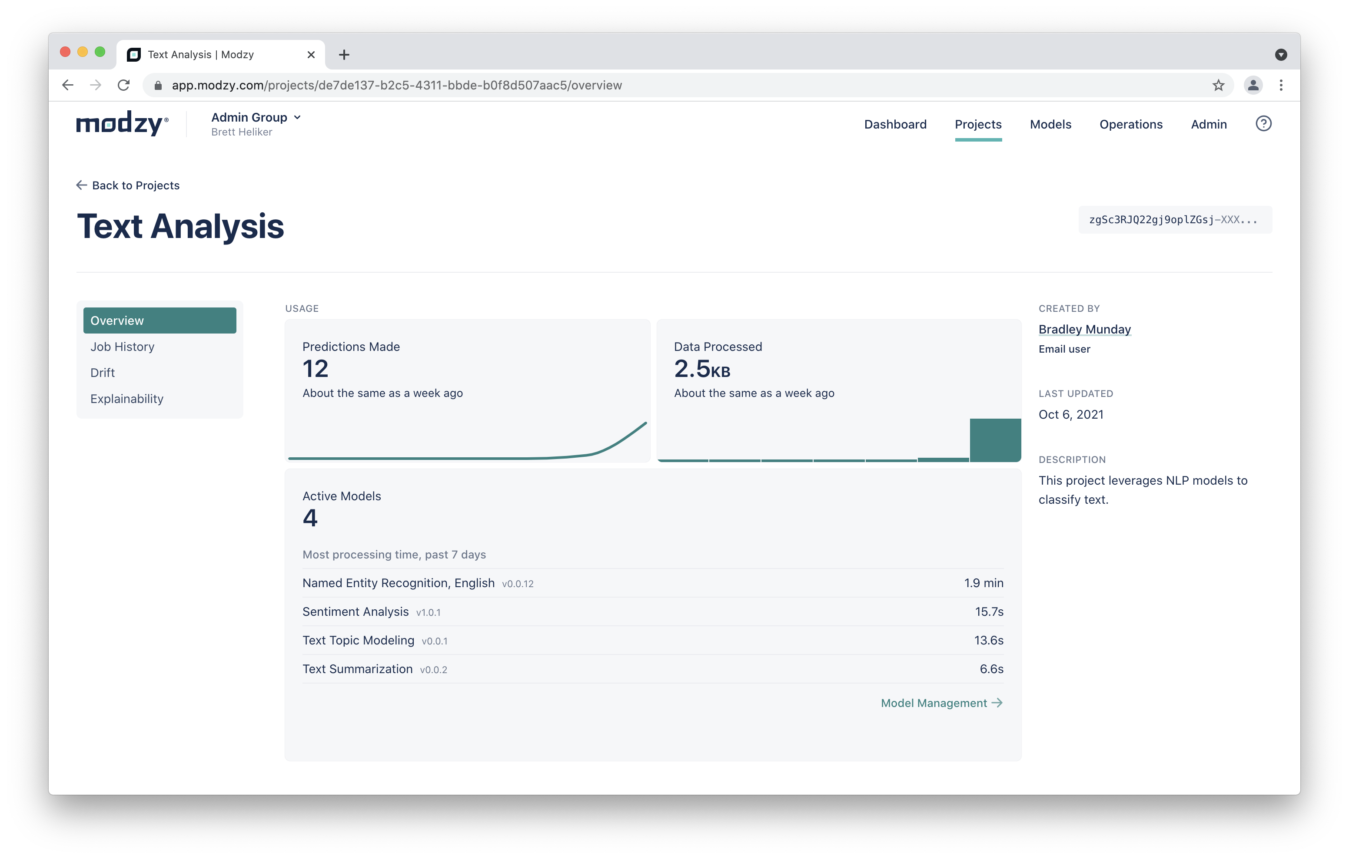The width and height of the screenshot is (1349, 859).
Task: Click the Modzy logo
Action: pyautogui.click(x=122, y=124)
